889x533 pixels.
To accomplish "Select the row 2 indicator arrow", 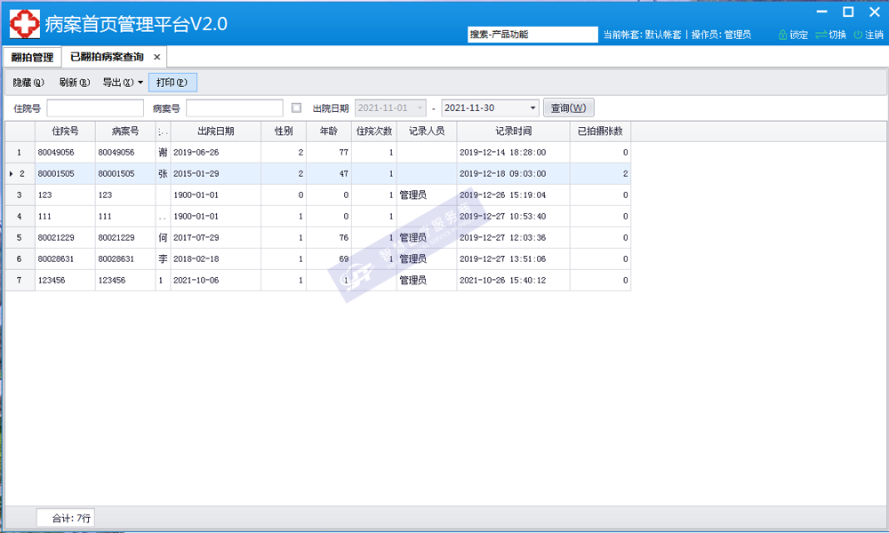I will [x=11, y=173].
